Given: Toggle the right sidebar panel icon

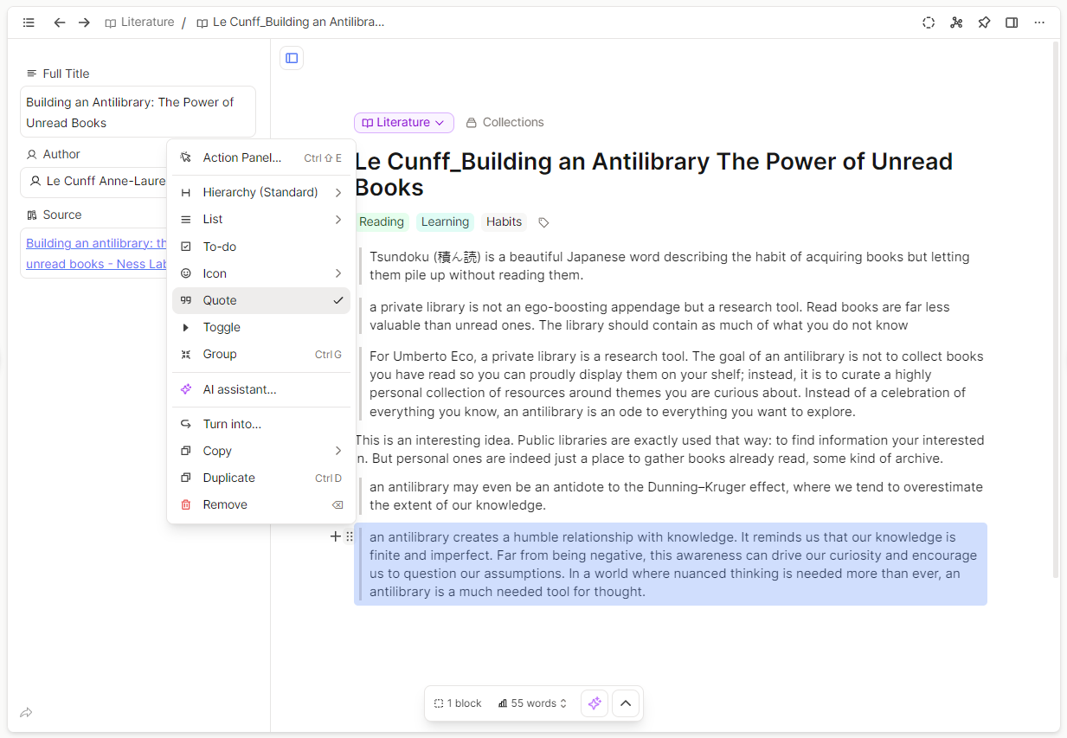Looking at the screenshot, I should [x=1012, y=22].
